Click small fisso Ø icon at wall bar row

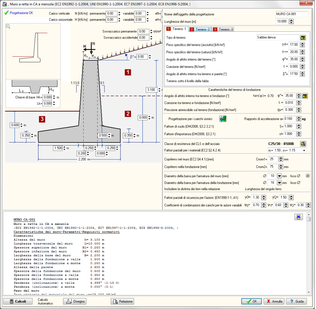pos(308,176)
